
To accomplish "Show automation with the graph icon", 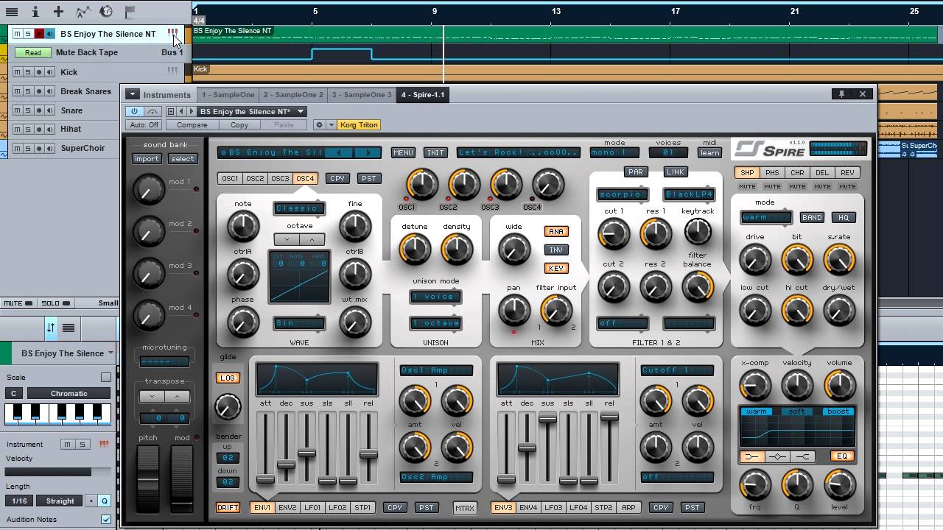I will click(83, 12).
